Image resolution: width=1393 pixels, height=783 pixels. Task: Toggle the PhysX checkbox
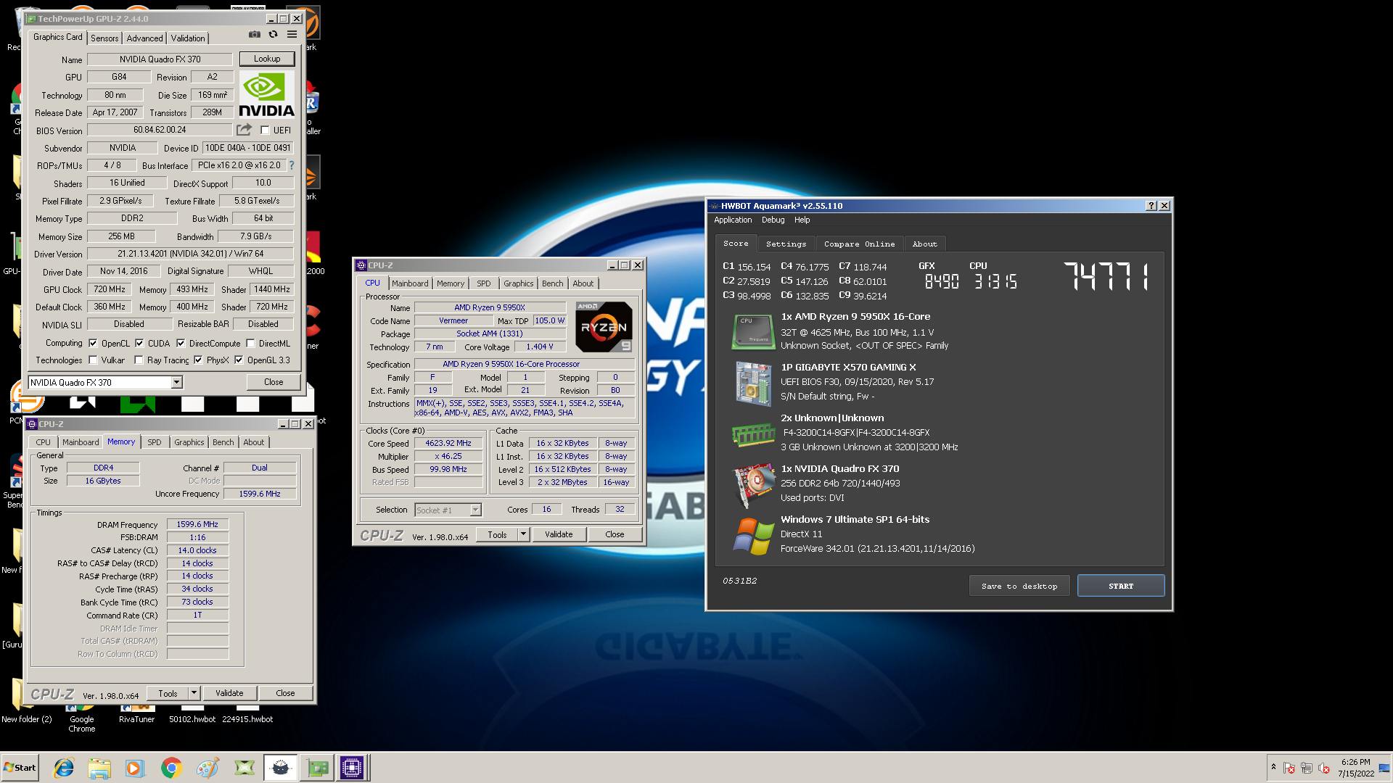pos(198,360)
